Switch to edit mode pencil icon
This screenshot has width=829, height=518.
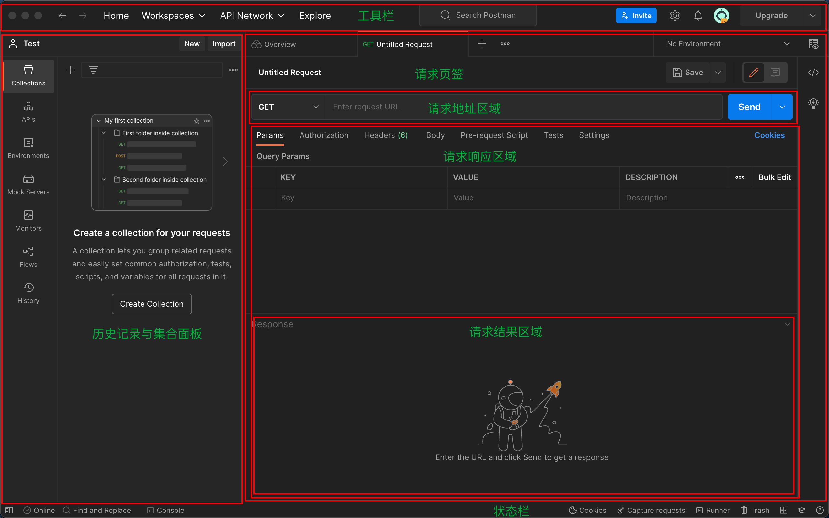753,72
